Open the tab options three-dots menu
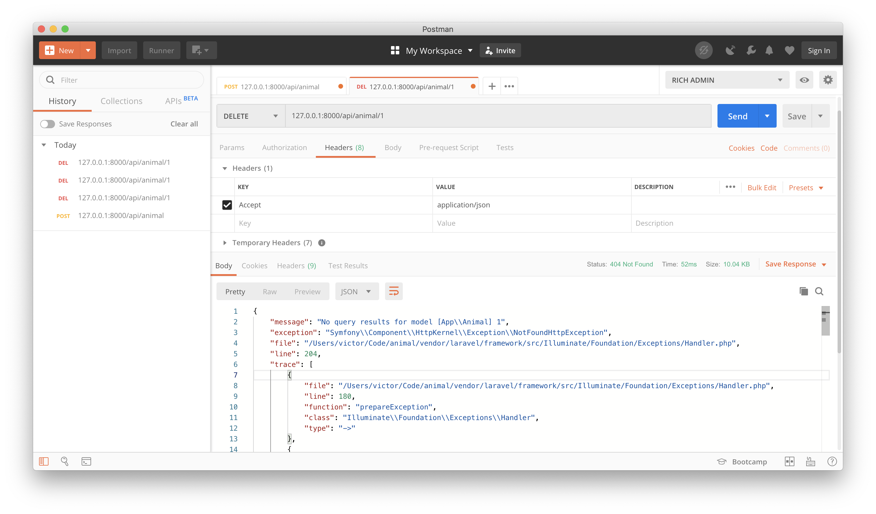 509,87
